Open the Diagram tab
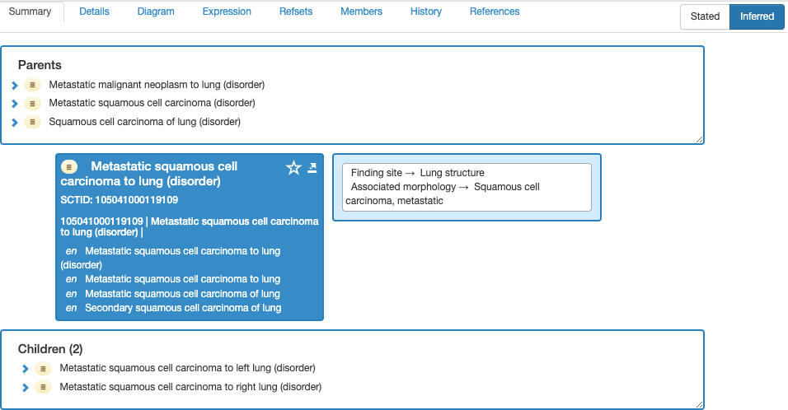This screenshot has width=788, height=410. (156, 12)
